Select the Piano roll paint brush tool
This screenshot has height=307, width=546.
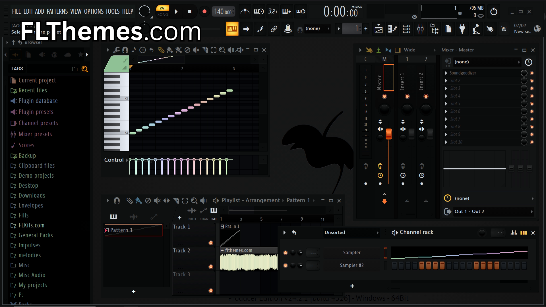[170, 50]
